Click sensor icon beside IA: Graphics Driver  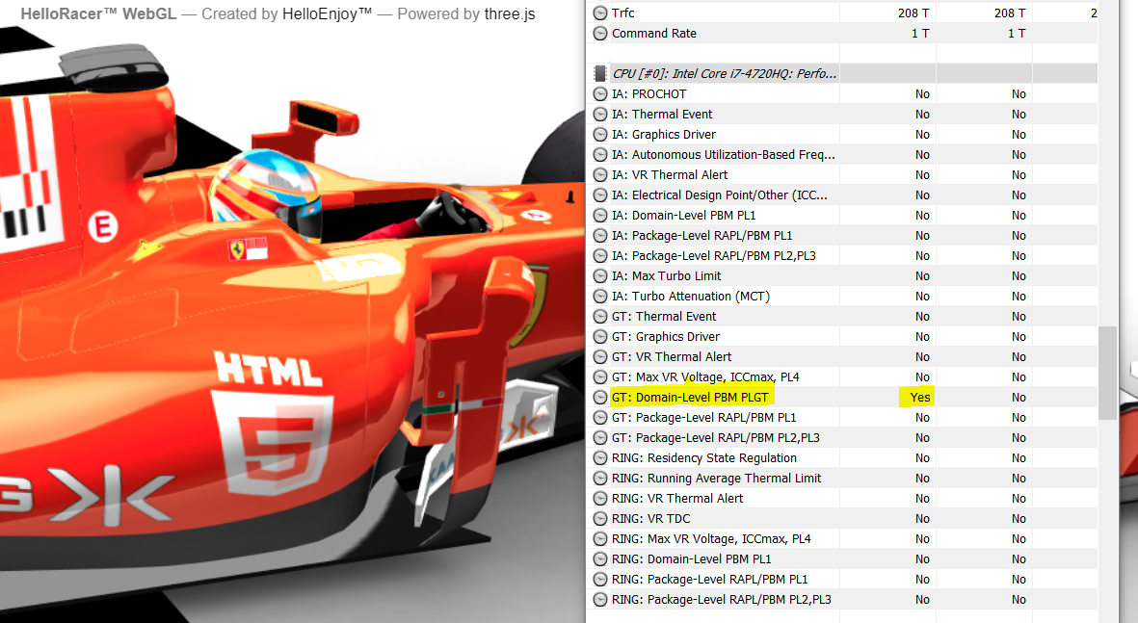pyautogui.click(x=600, y=135)
